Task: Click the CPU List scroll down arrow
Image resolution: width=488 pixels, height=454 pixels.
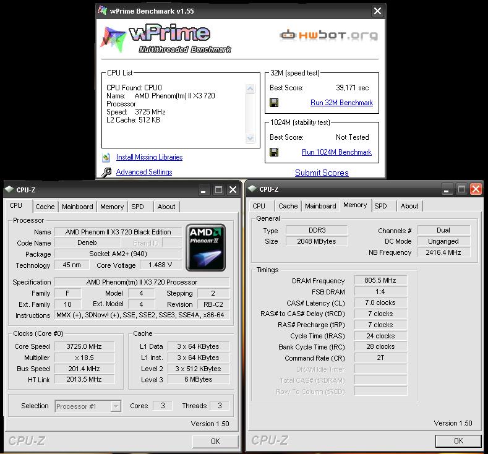Action: click(250, 138)
